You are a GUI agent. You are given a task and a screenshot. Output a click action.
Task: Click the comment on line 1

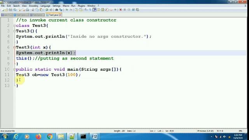point(66,20)
